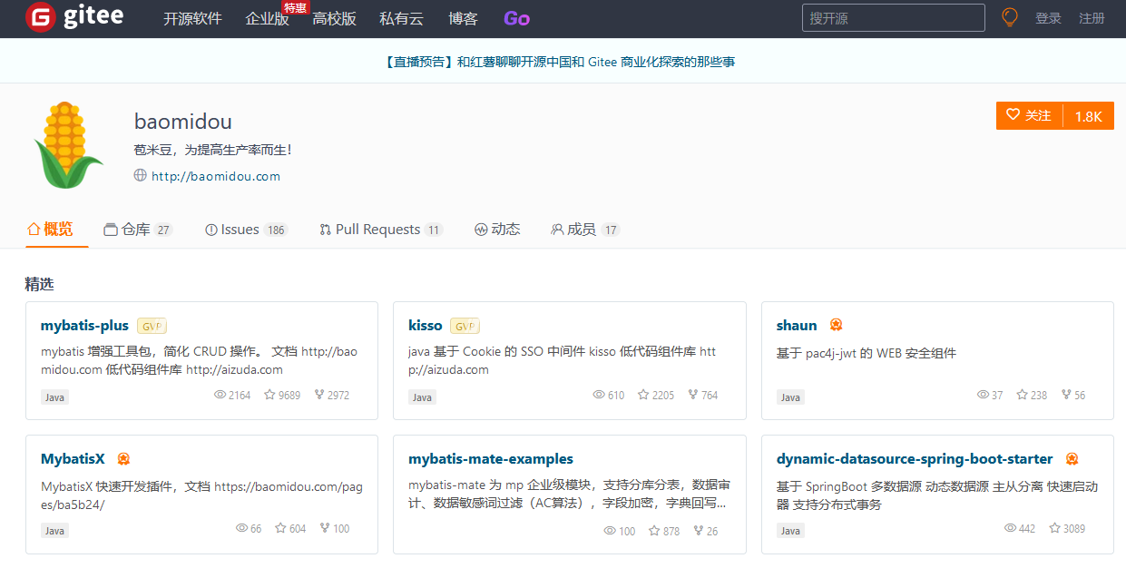The height and width of the screenshot is (578, 1126).
Task: Click GVP badge next to mybatis-plus
Action: tap(152, 326)
